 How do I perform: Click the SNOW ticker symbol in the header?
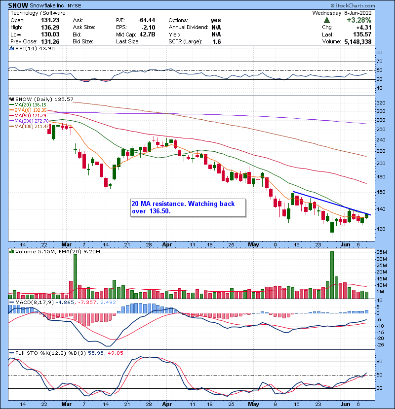18,5
